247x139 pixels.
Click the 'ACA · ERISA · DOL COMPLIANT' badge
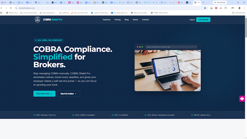(48, 40)
